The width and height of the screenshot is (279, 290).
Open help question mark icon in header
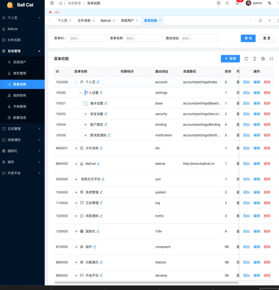coord(219,3)
